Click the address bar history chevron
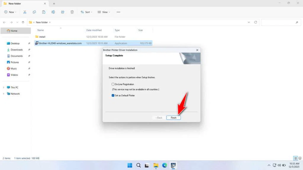 click(x=249, y=22)
